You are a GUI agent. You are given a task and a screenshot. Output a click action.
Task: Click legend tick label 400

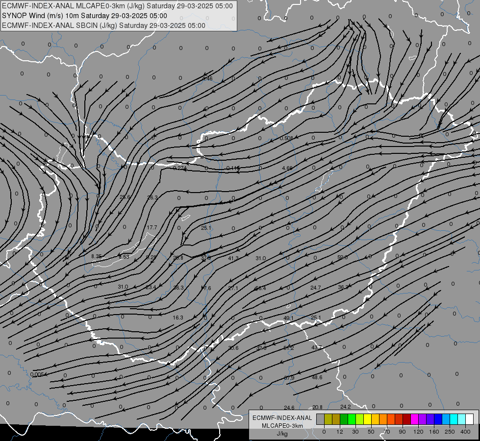pos(465,432)
